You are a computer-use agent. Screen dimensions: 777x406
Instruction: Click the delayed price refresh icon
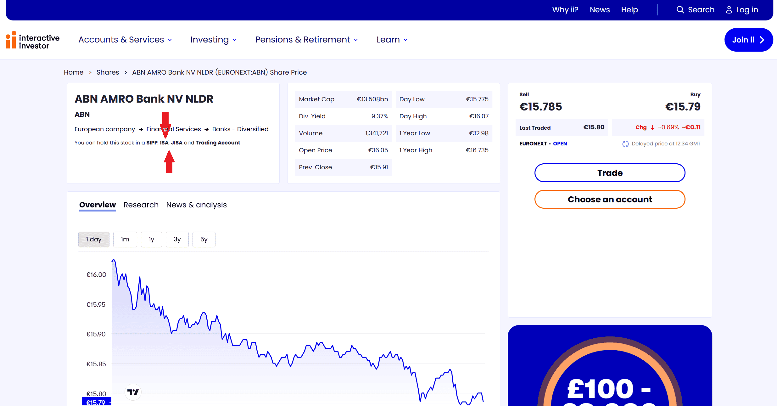(x=625, y=144)
